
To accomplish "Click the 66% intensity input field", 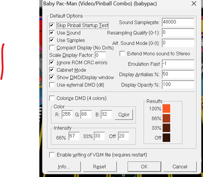I will click(74, 136).
